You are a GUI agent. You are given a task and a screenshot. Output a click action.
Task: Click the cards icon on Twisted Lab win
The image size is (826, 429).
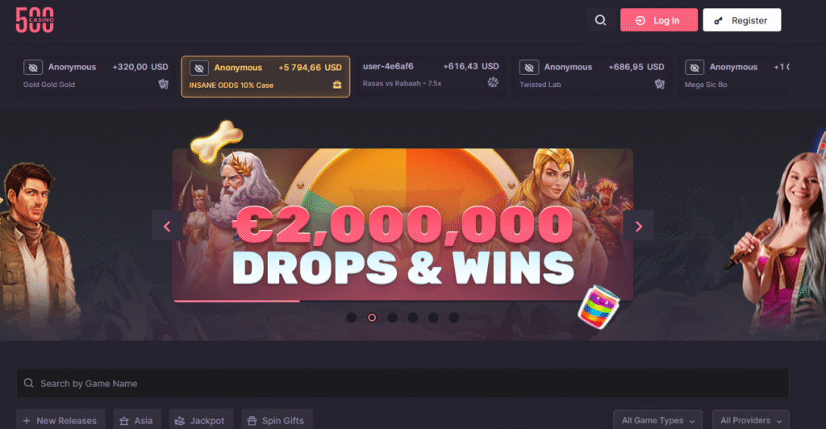click(x=660, y=84)
